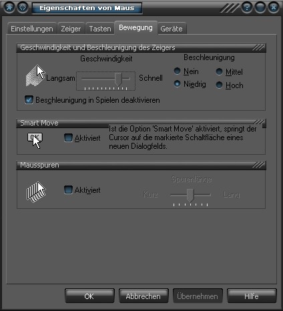
Task: Click the question mark help icon
Action: point(247,7)
